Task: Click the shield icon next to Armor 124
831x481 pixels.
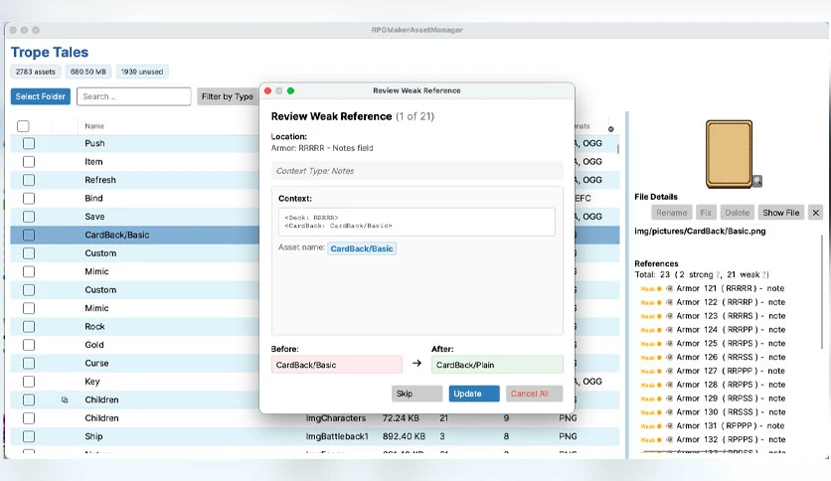Action: tap(669, 330)
